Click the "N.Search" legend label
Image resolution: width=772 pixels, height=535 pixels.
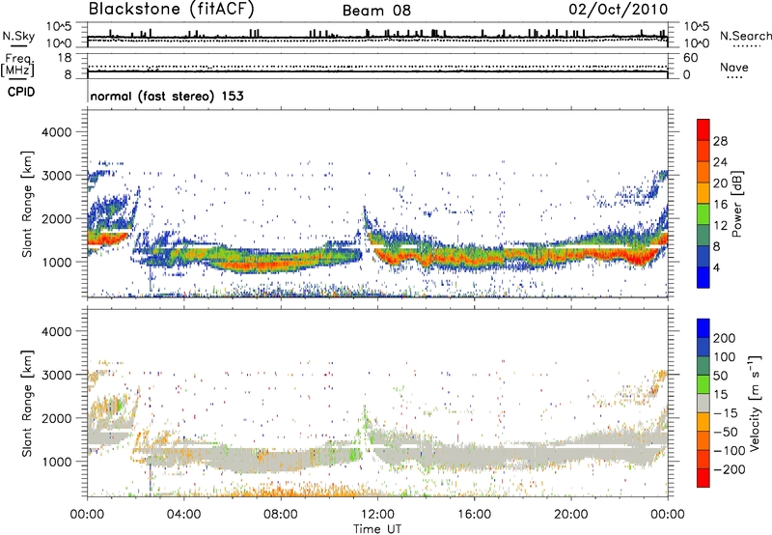coord(745,36)
